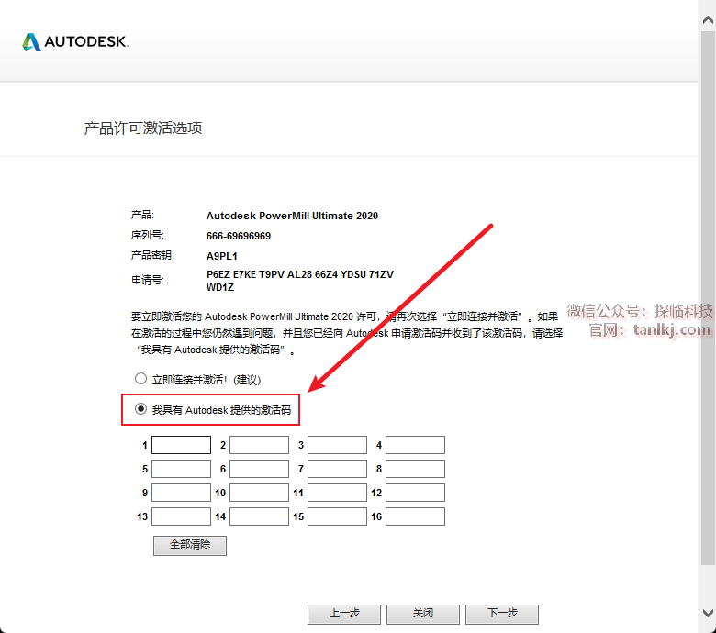Click the scrollbar up arrow
This screenshot has width=716, height=633.
point(708,19)
